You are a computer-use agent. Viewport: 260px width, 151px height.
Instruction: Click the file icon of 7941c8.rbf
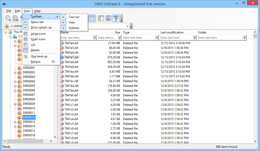pos(62,138)
